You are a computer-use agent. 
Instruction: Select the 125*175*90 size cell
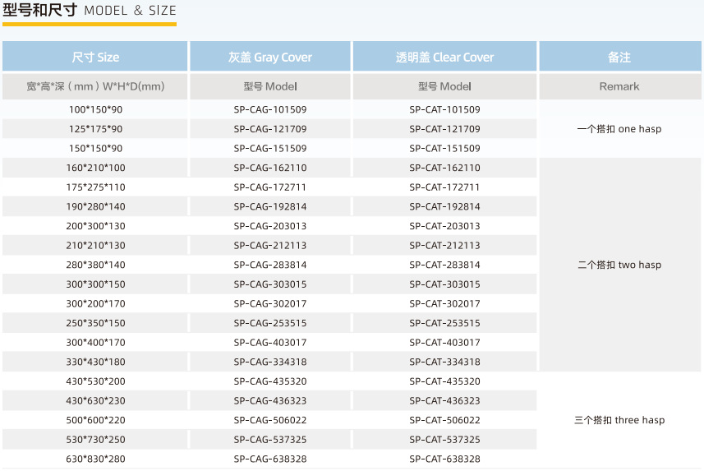[95, 128]
